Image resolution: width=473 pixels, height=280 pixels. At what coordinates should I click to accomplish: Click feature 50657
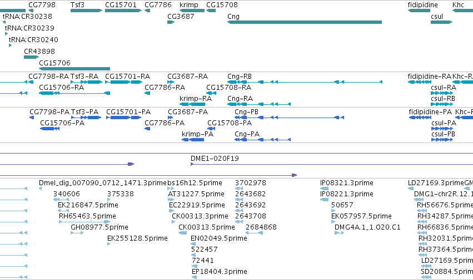coord(333,211)
